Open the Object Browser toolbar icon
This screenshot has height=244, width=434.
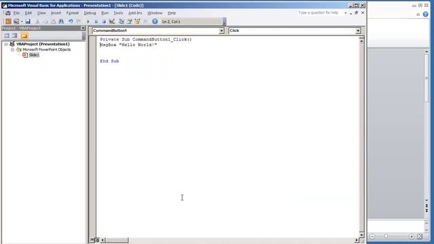click(x=137, y=21)
